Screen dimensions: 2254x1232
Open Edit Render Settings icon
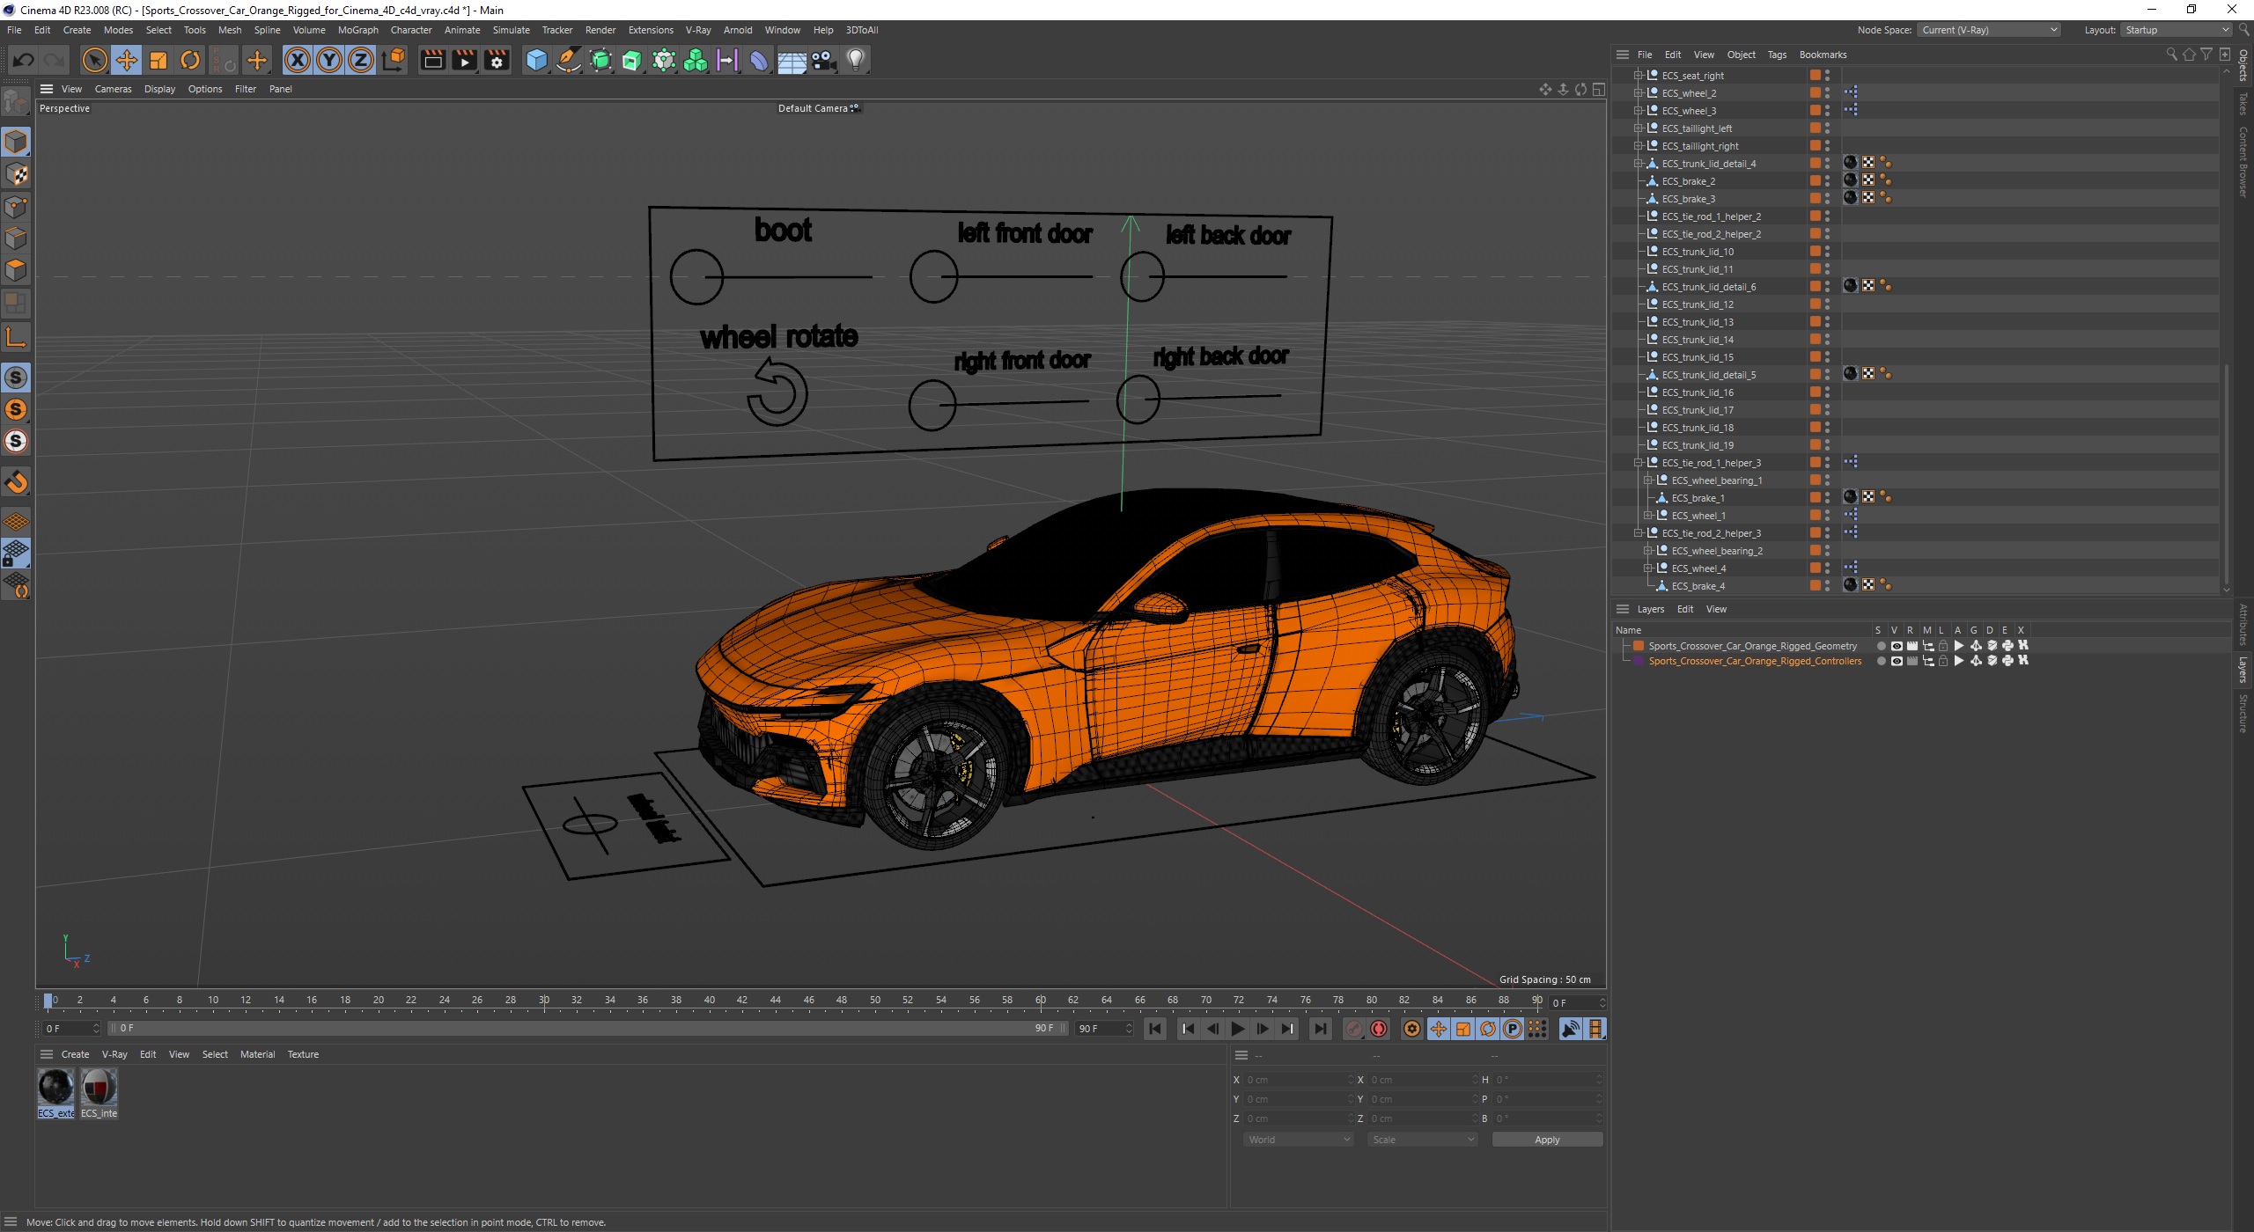(497, 60)
